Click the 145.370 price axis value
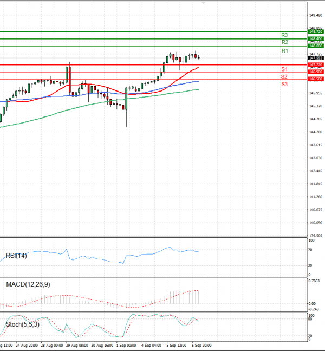The width and height of the screenshot is (325, 351). click(316, 106)
